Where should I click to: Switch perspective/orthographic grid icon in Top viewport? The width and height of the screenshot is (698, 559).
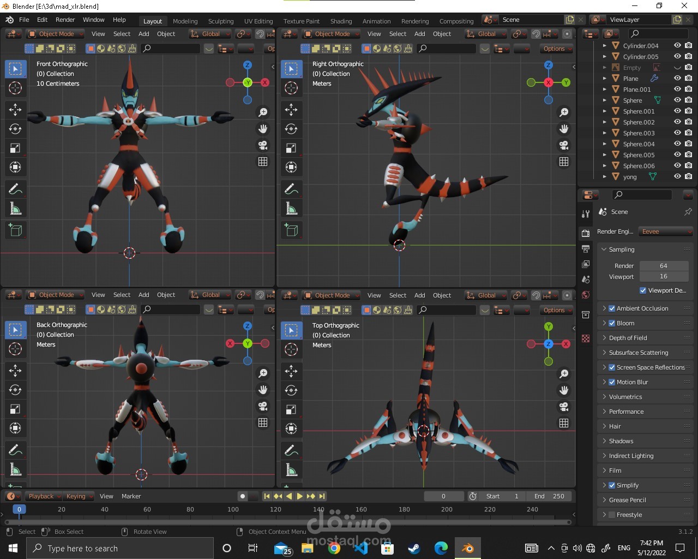564,423
